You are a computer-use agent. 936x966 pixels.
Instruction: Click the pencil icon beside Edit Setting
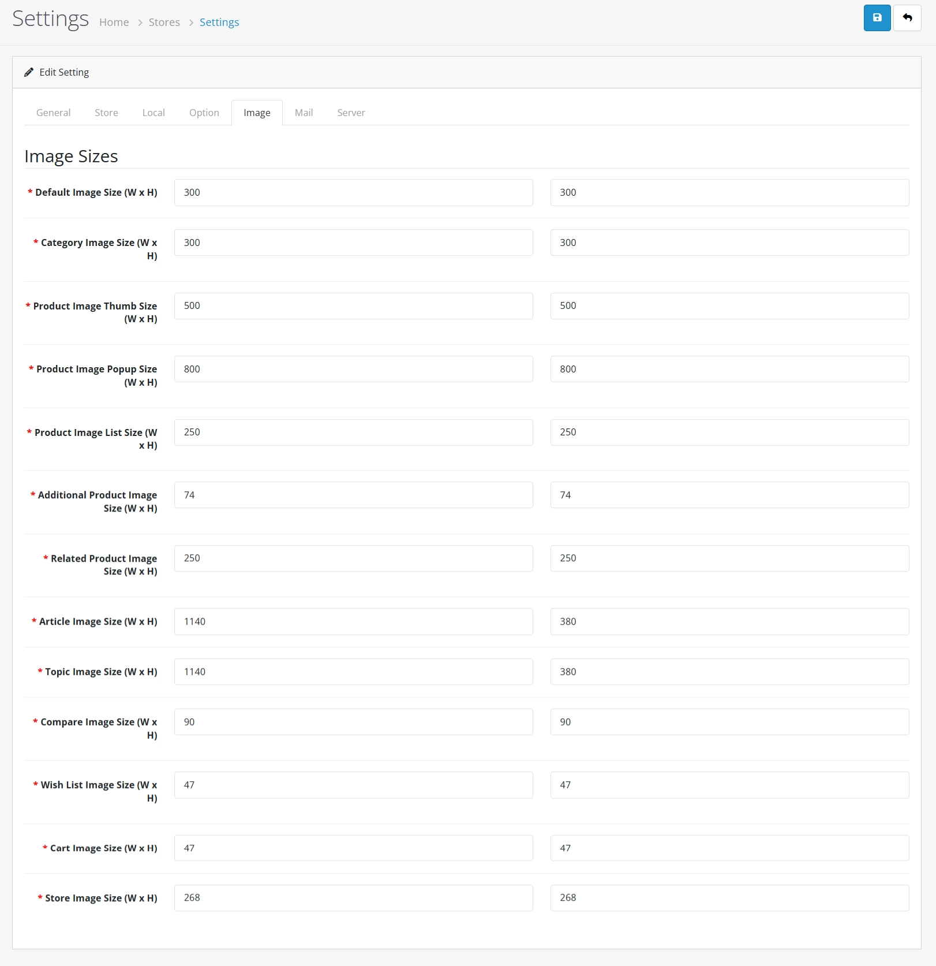click(x=29, y=72)
